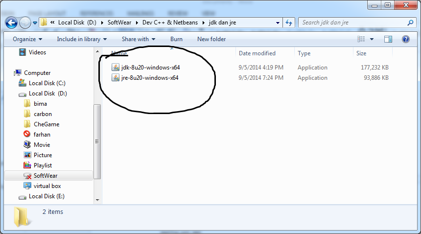Open the Picture folder in sidebar
Image resolution: width=421 pixels, height=234 pixels.
tap(43, 155)
